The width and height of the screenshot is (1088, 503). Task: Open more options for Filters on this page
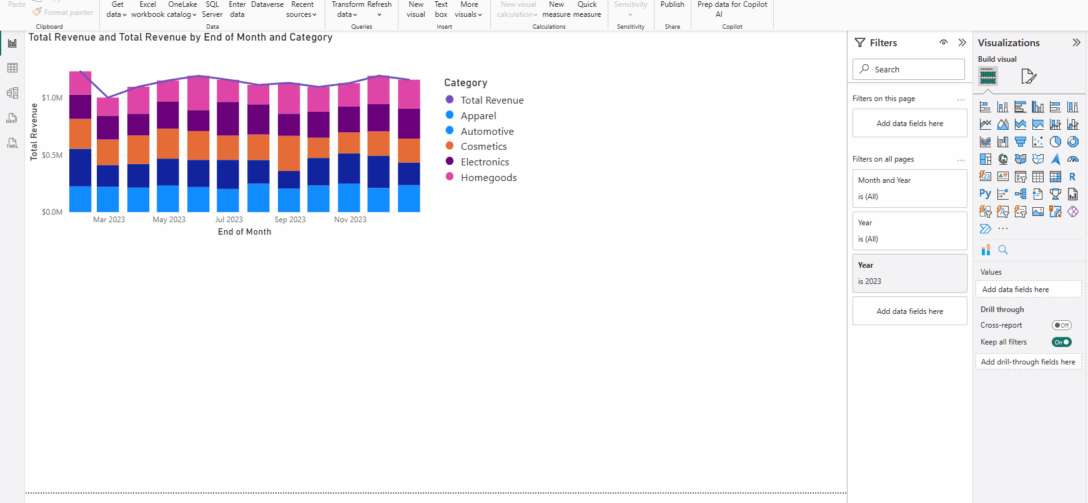tap(961, 99)
